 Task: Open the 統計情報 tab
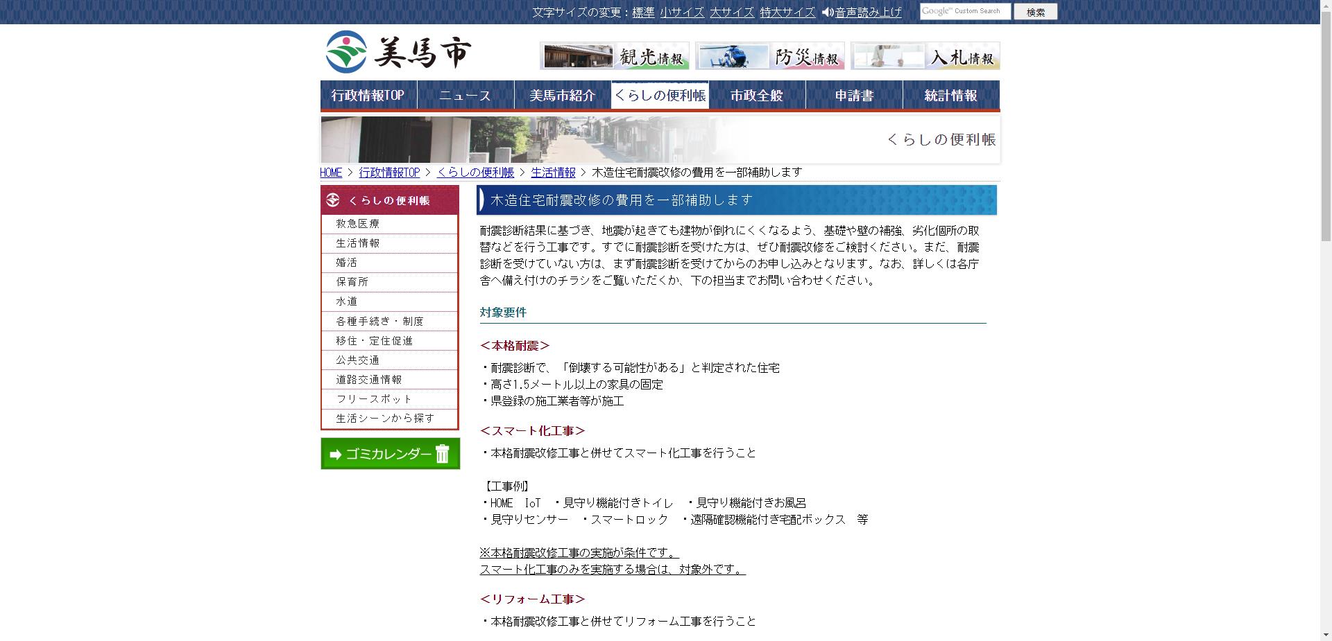[951, 96]
